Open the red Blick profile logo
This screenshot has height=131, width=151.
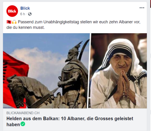[12, 11]
